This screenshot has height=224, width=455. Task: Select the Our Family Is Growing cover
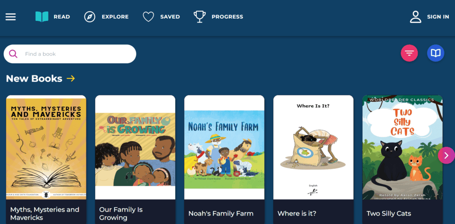click(x=135, y=148)
